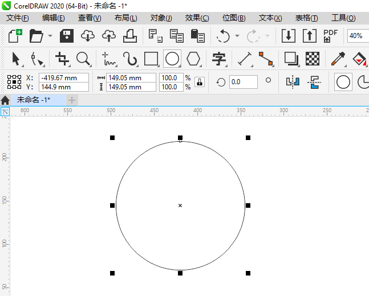Select the Connector tool
369x296 pixels.
coord(266,59)
